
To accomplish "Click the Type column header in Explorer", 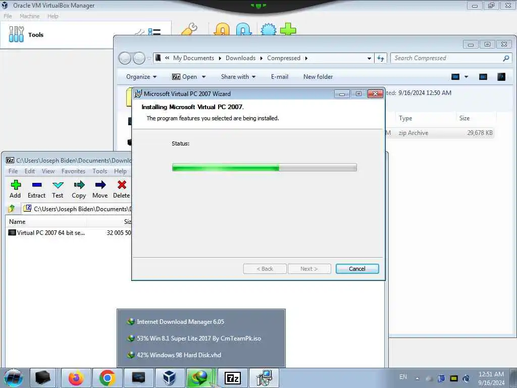I will [425, 118].
